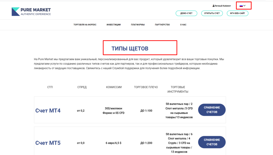The height and width of the screenshot is (155, 273).
Task: Open ТОРГОВЛЯ НА ФОРЕКС menu
Action: pos(85,25)
